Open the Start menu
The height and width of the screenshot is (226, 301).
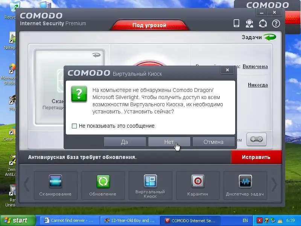click(18, 220)
